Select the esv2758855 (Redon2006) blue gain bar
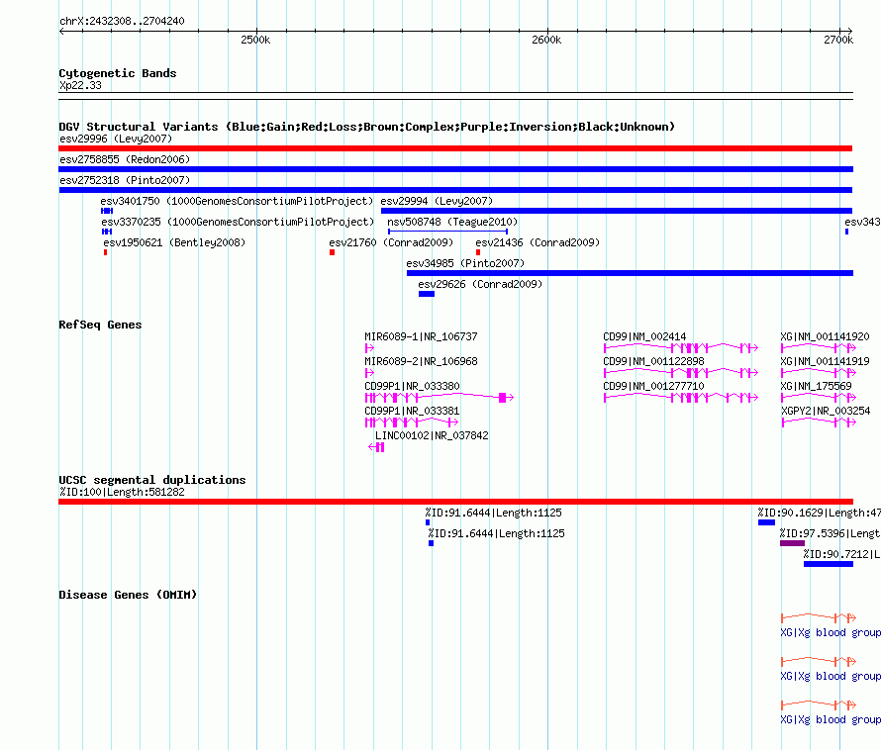The width and height of the screenshot is (881, 750). (455, 169)
